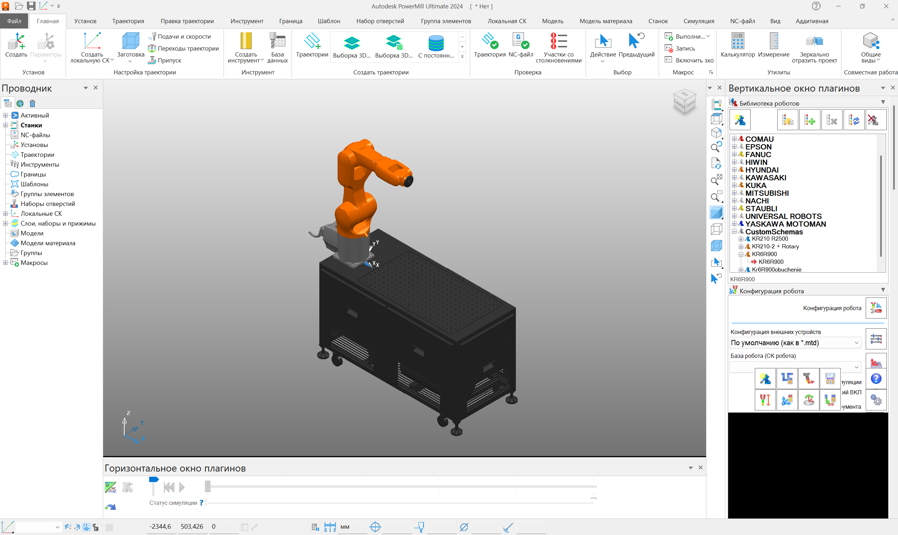898x535 pixels.
Task: Rewind simulation to start
Action: [x=169, y=487]
